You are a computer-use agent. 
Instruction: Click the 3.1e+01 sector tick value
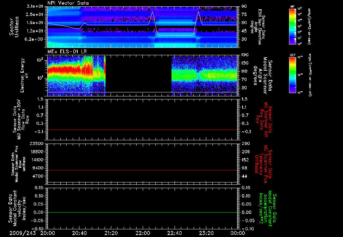click(x=35, y=6)
